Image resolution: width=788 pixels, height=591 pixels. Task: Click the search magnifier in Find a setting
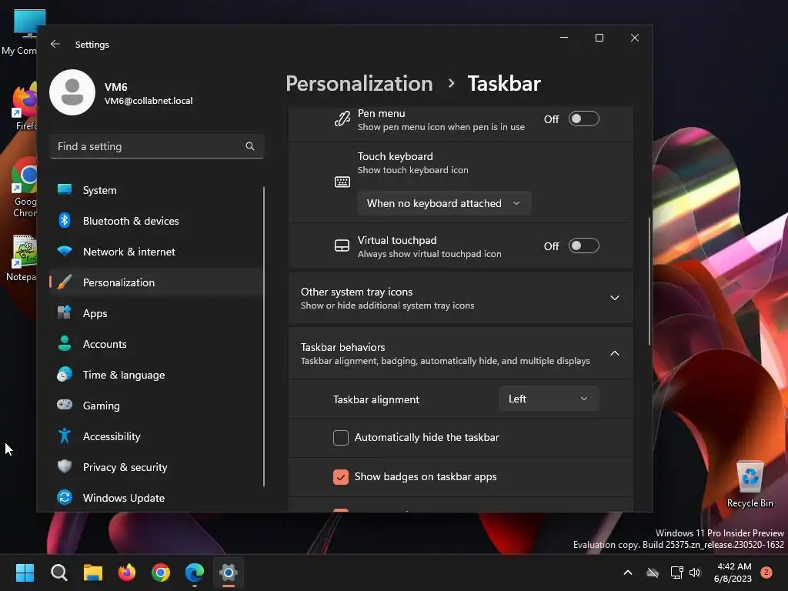click(250, 146)
